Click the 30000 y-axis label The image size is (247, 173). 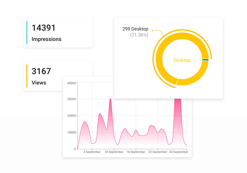[x=71, y=99]
